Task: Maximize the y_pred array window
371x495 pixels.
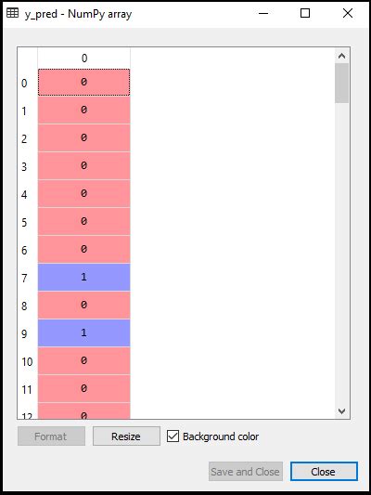Action: (x=305, y=13)
